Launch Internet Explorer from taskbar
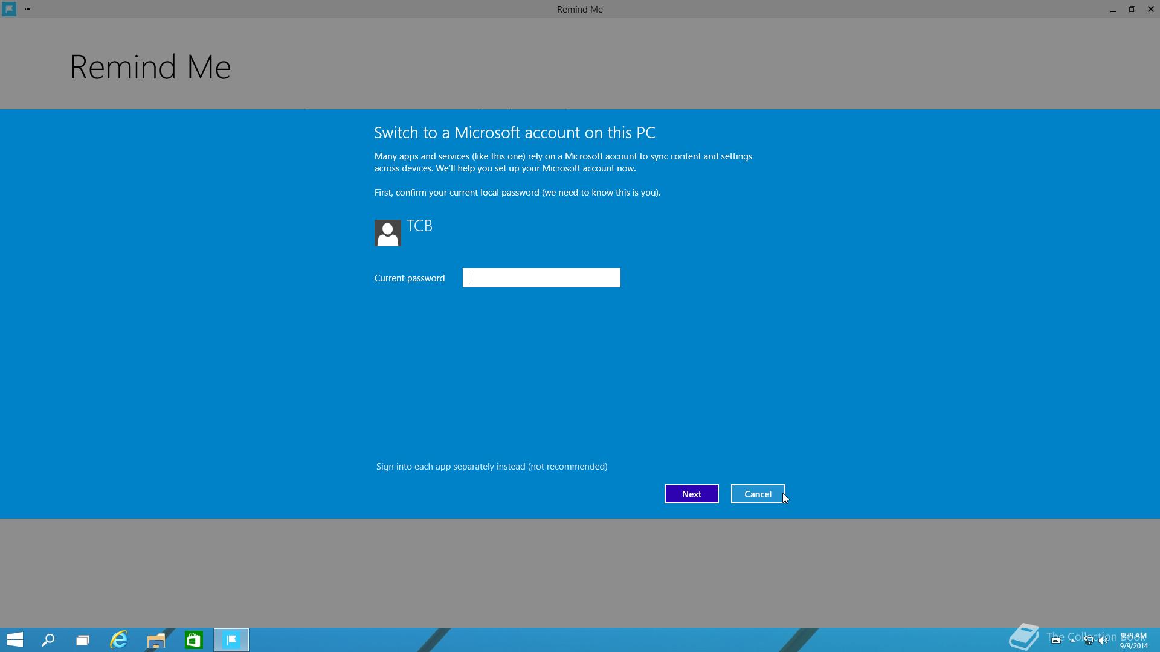Viewport: 1160px width, 652px height. pos(119,640)
